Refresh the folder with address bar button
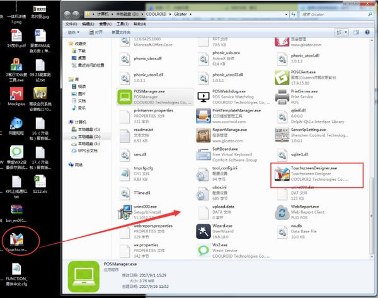378x298 pixels. point(293,14)
